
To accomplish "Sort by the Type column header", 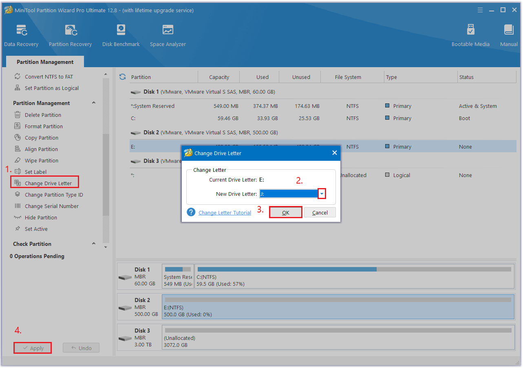I will coord(421,77).
